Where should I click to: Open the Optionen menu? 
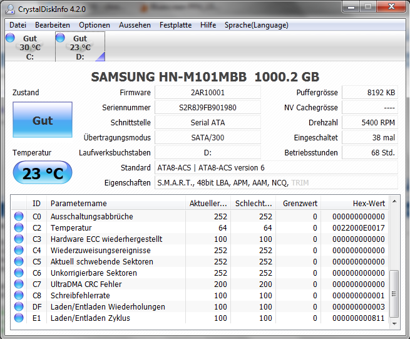[95, 25]
